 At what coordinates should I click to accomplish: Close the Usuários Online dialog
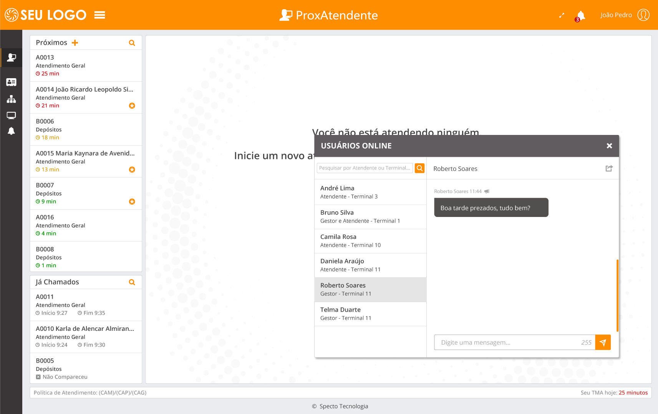[609, 146]
